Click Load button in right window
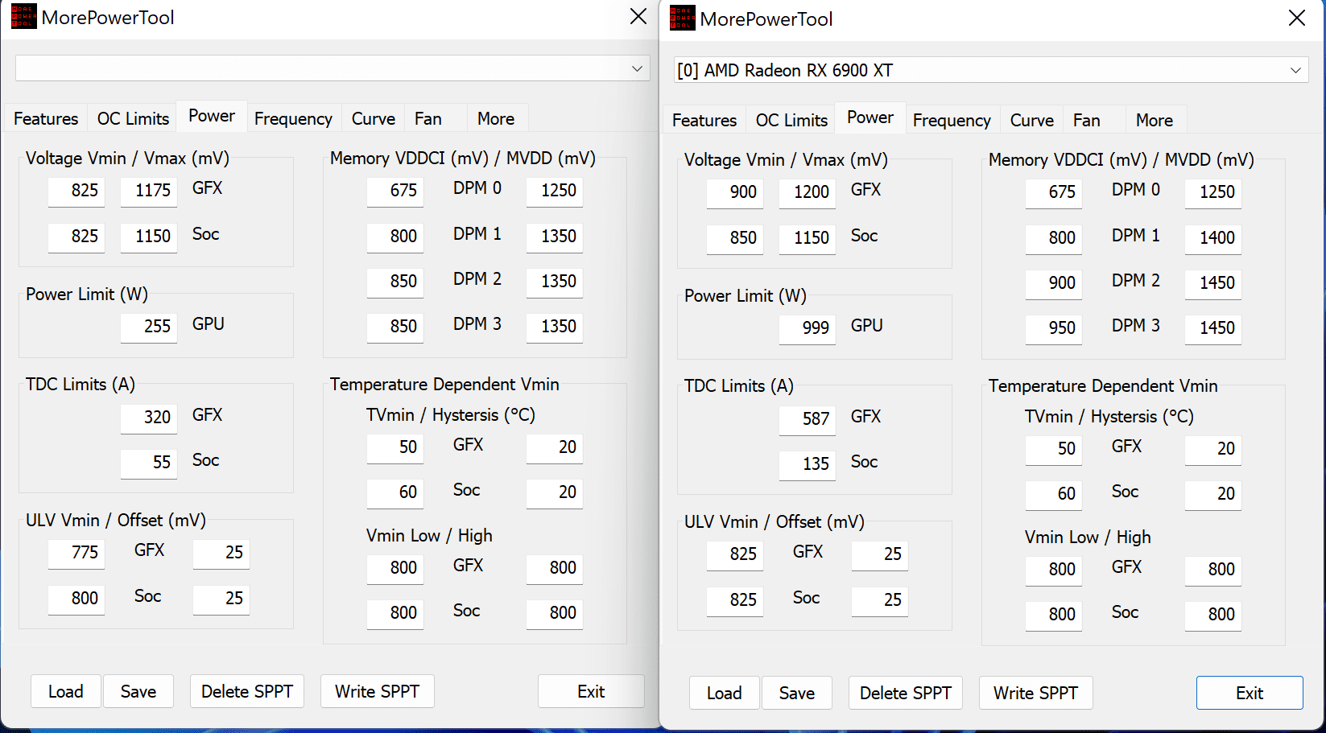The width and height of the screenshot is (1326, 733). [725, 693]
